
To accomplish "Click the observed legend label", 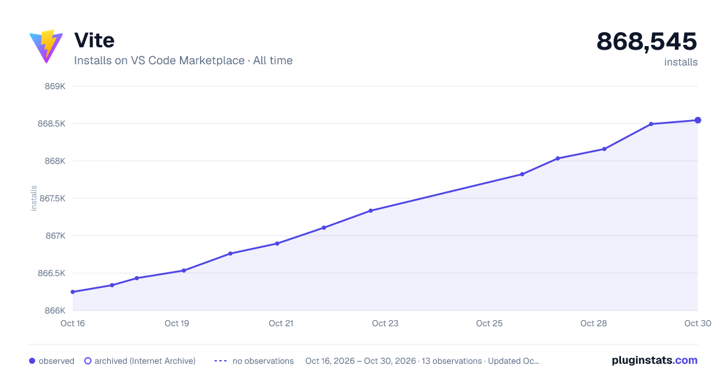I will (56, 361).
